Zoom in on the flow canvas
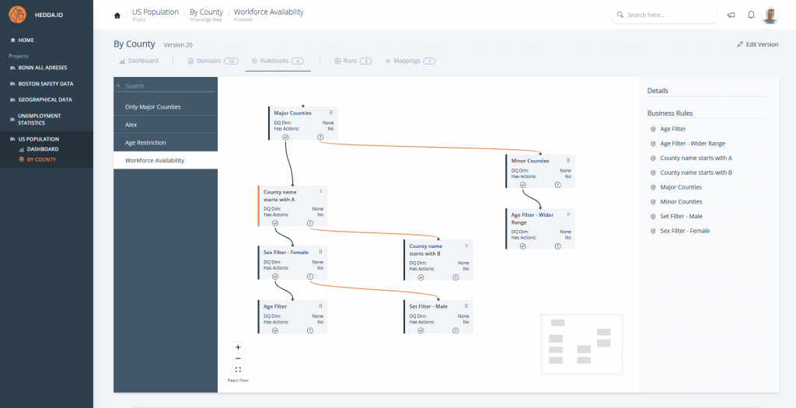 (238, 347)
